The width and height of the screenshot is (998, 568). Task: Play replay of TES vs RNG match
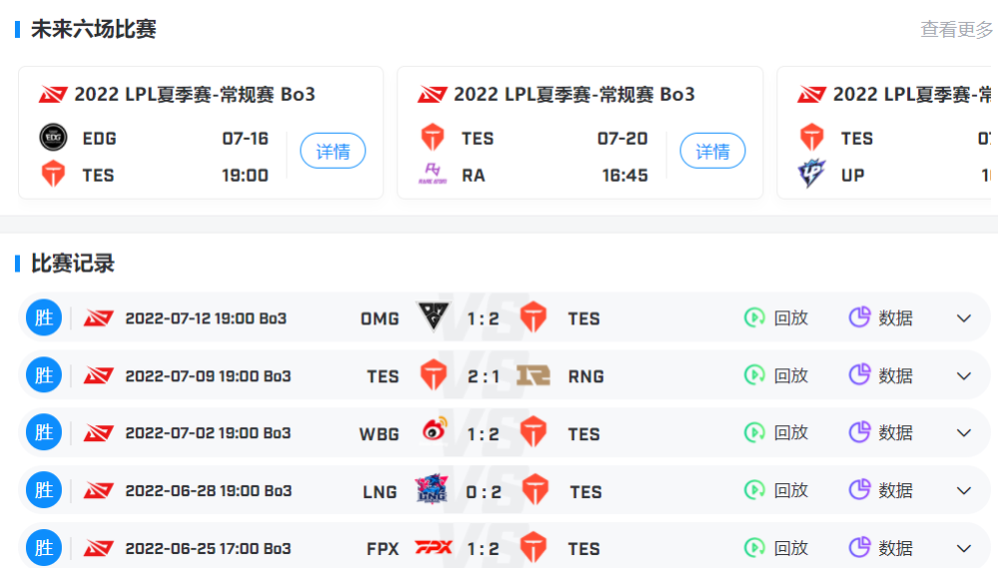pos(776,375)
